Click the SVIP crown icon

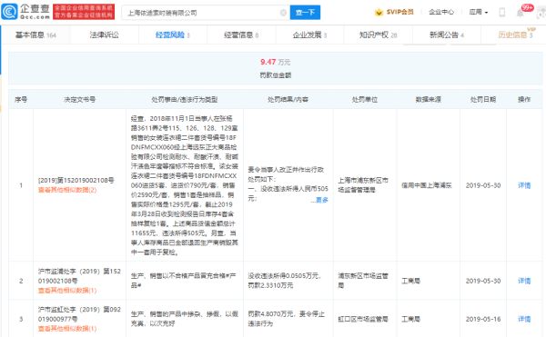[x=379, y=13]
